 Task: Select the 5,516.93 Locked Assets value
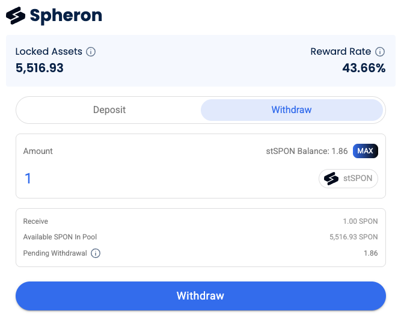tap(40, 68)
